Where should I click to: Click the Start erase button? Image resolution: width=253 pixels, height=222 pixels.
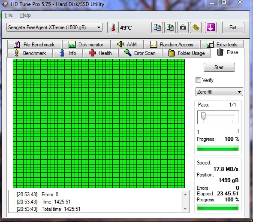click(219, 67)
